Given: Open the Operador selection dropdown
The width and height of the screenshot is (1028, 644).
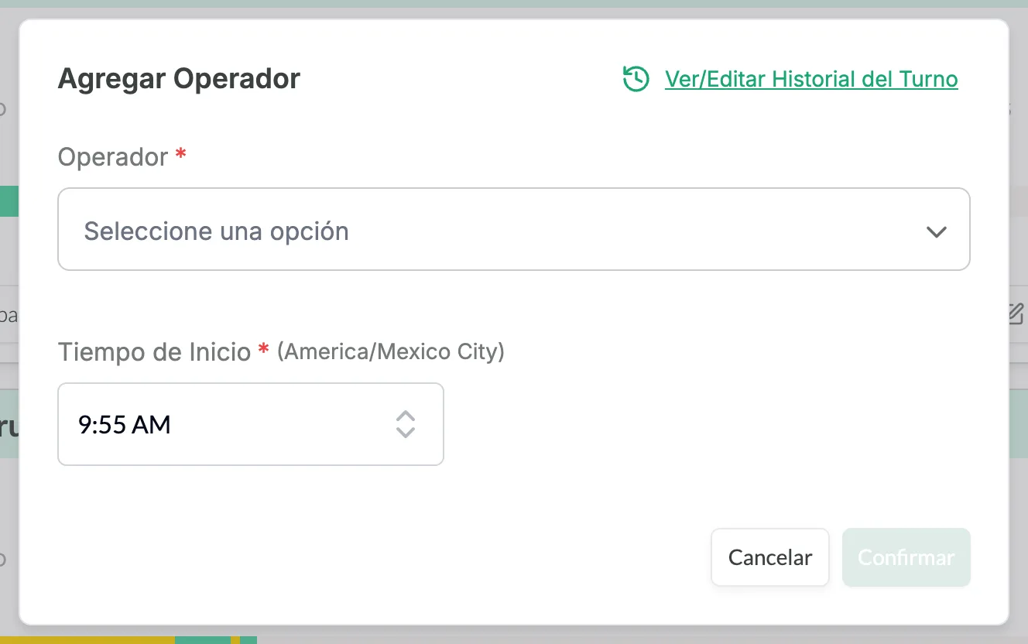Looking at the screenshot, I should [514, 229].
